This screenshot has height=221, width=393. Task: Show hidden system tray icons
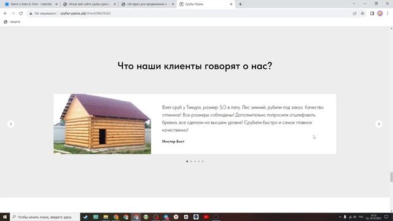pos(340,217)
